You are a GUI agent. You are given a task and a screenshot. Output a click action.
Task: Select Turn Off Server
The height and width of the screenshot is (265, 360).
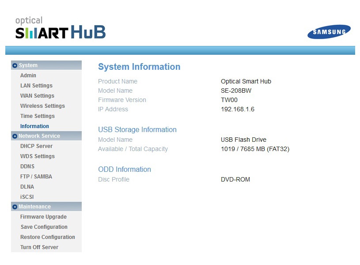tap(39, 247)
